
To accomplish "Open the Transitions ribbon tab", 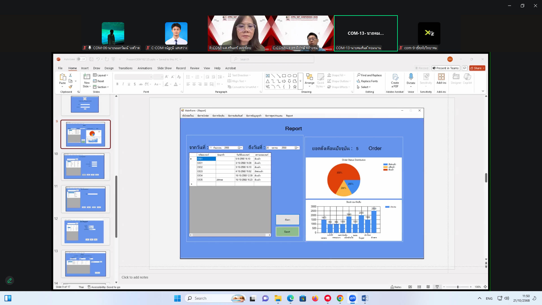I will click(125, 68).
